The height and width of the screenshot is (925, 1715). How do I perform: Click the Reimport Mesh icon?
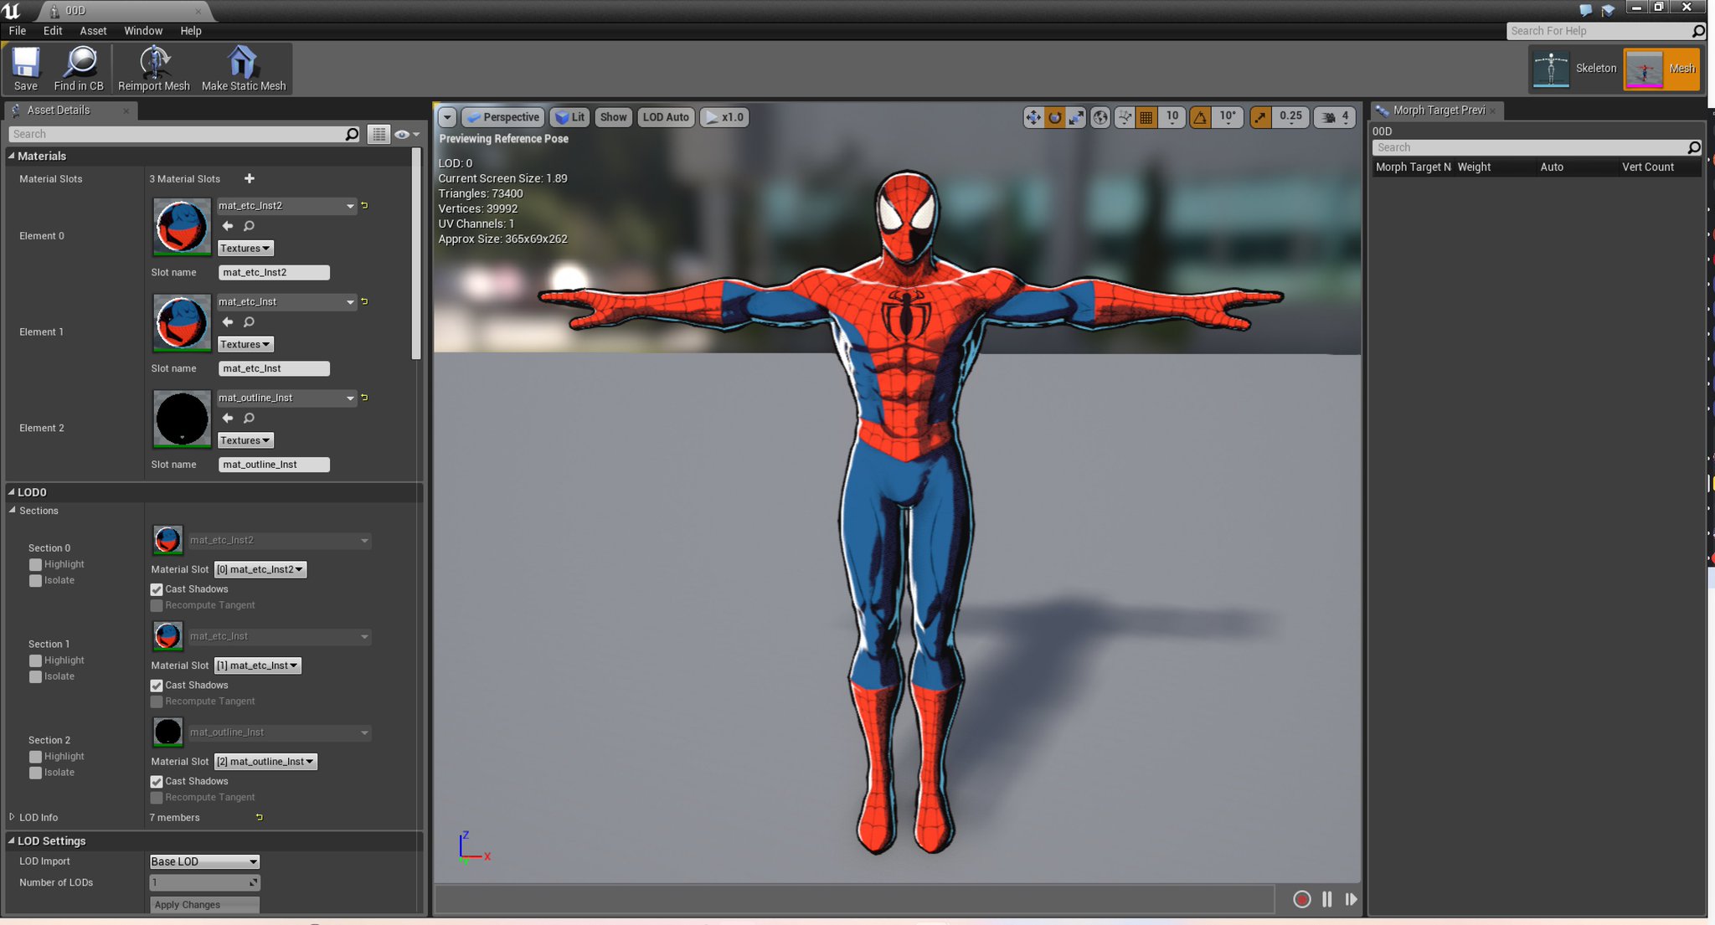pyautogui.click(x=154, y=68)
